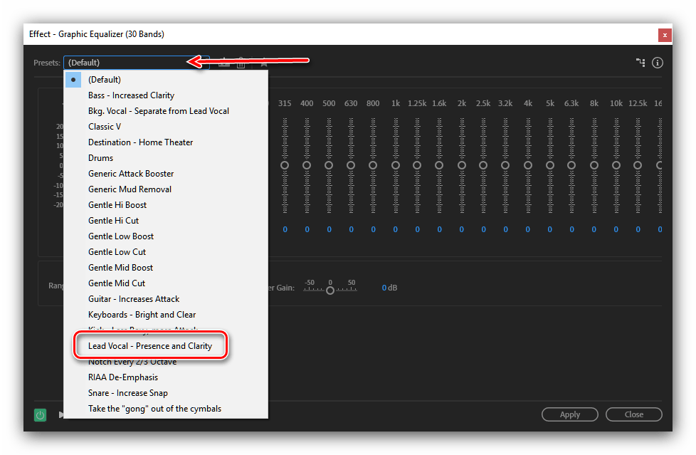Choose Bass - Increased Clarity preset
This screenshot has height=455, width=696.
pos(167,95)
